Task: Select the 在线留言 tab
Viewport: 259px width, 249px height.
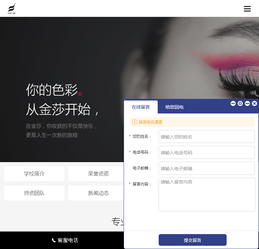Action: pyautogui.click(x=141, y=107)
